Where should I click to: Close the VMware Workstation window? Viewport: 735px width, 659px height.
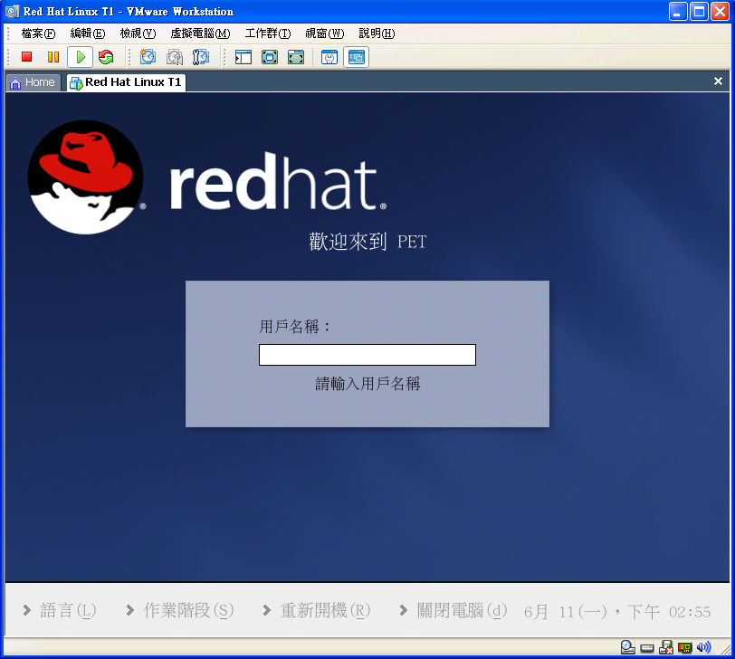[720, 11]
